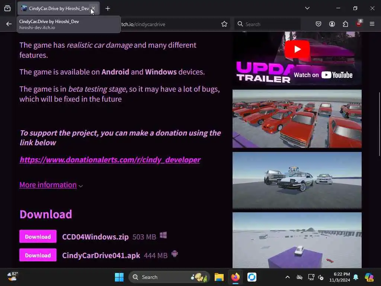The height and width of the screenshot is (286, 381).
Task: Click the Android icon beside CindyCarDrive041.apk
Action: coord(175,254)
